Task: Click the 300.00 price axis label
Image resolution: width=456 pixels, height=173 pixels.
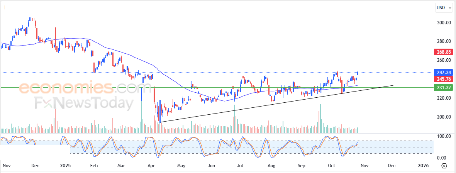Action: pyautogui.click(x=444, y=23)
